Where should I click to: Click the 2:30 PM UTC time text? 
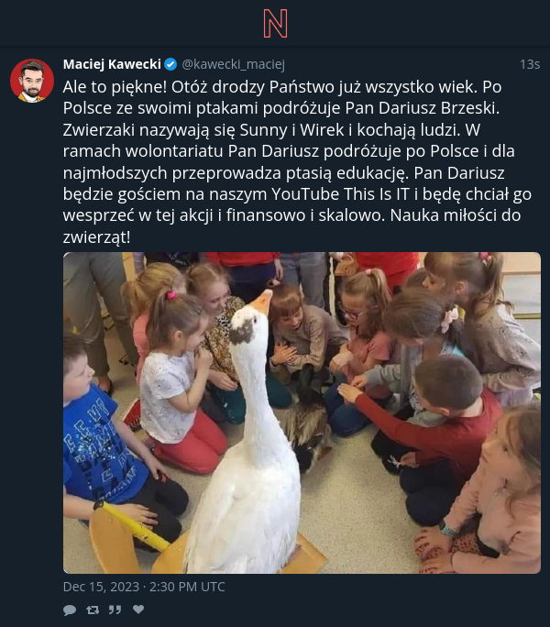point(187,587)
